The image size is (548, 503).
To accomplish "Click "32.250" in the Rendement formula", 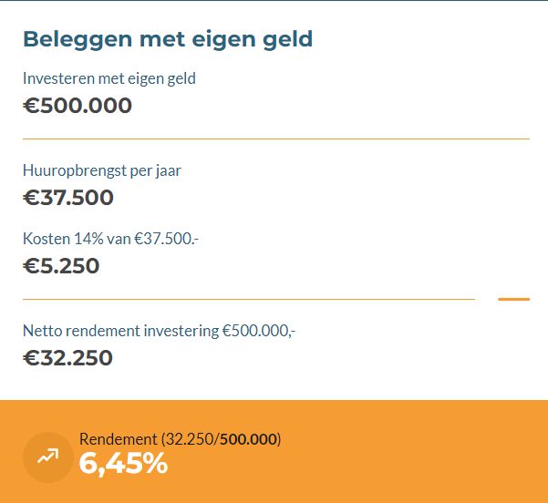I will pyautogui.click(x=188, y=439).
